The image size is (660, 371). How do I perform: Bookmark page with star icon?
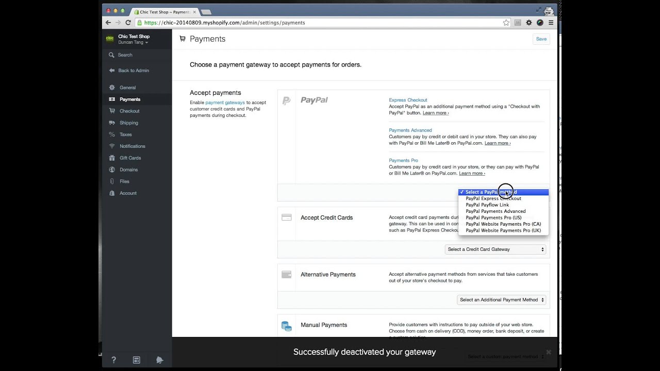[x=506, y=23]
